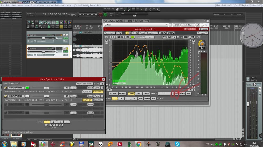The image size is (263, 148).
Task: Click the INV button below the EQ graph
Action: [176, 94]
